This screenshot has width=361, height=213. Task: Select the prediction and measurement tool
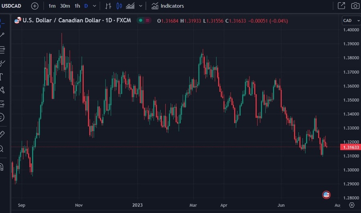tap(2, 104)
